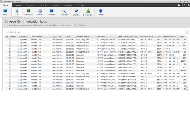Open the Threat shield icon
Screen dimensions: 190x113
(x=101, y=12)
